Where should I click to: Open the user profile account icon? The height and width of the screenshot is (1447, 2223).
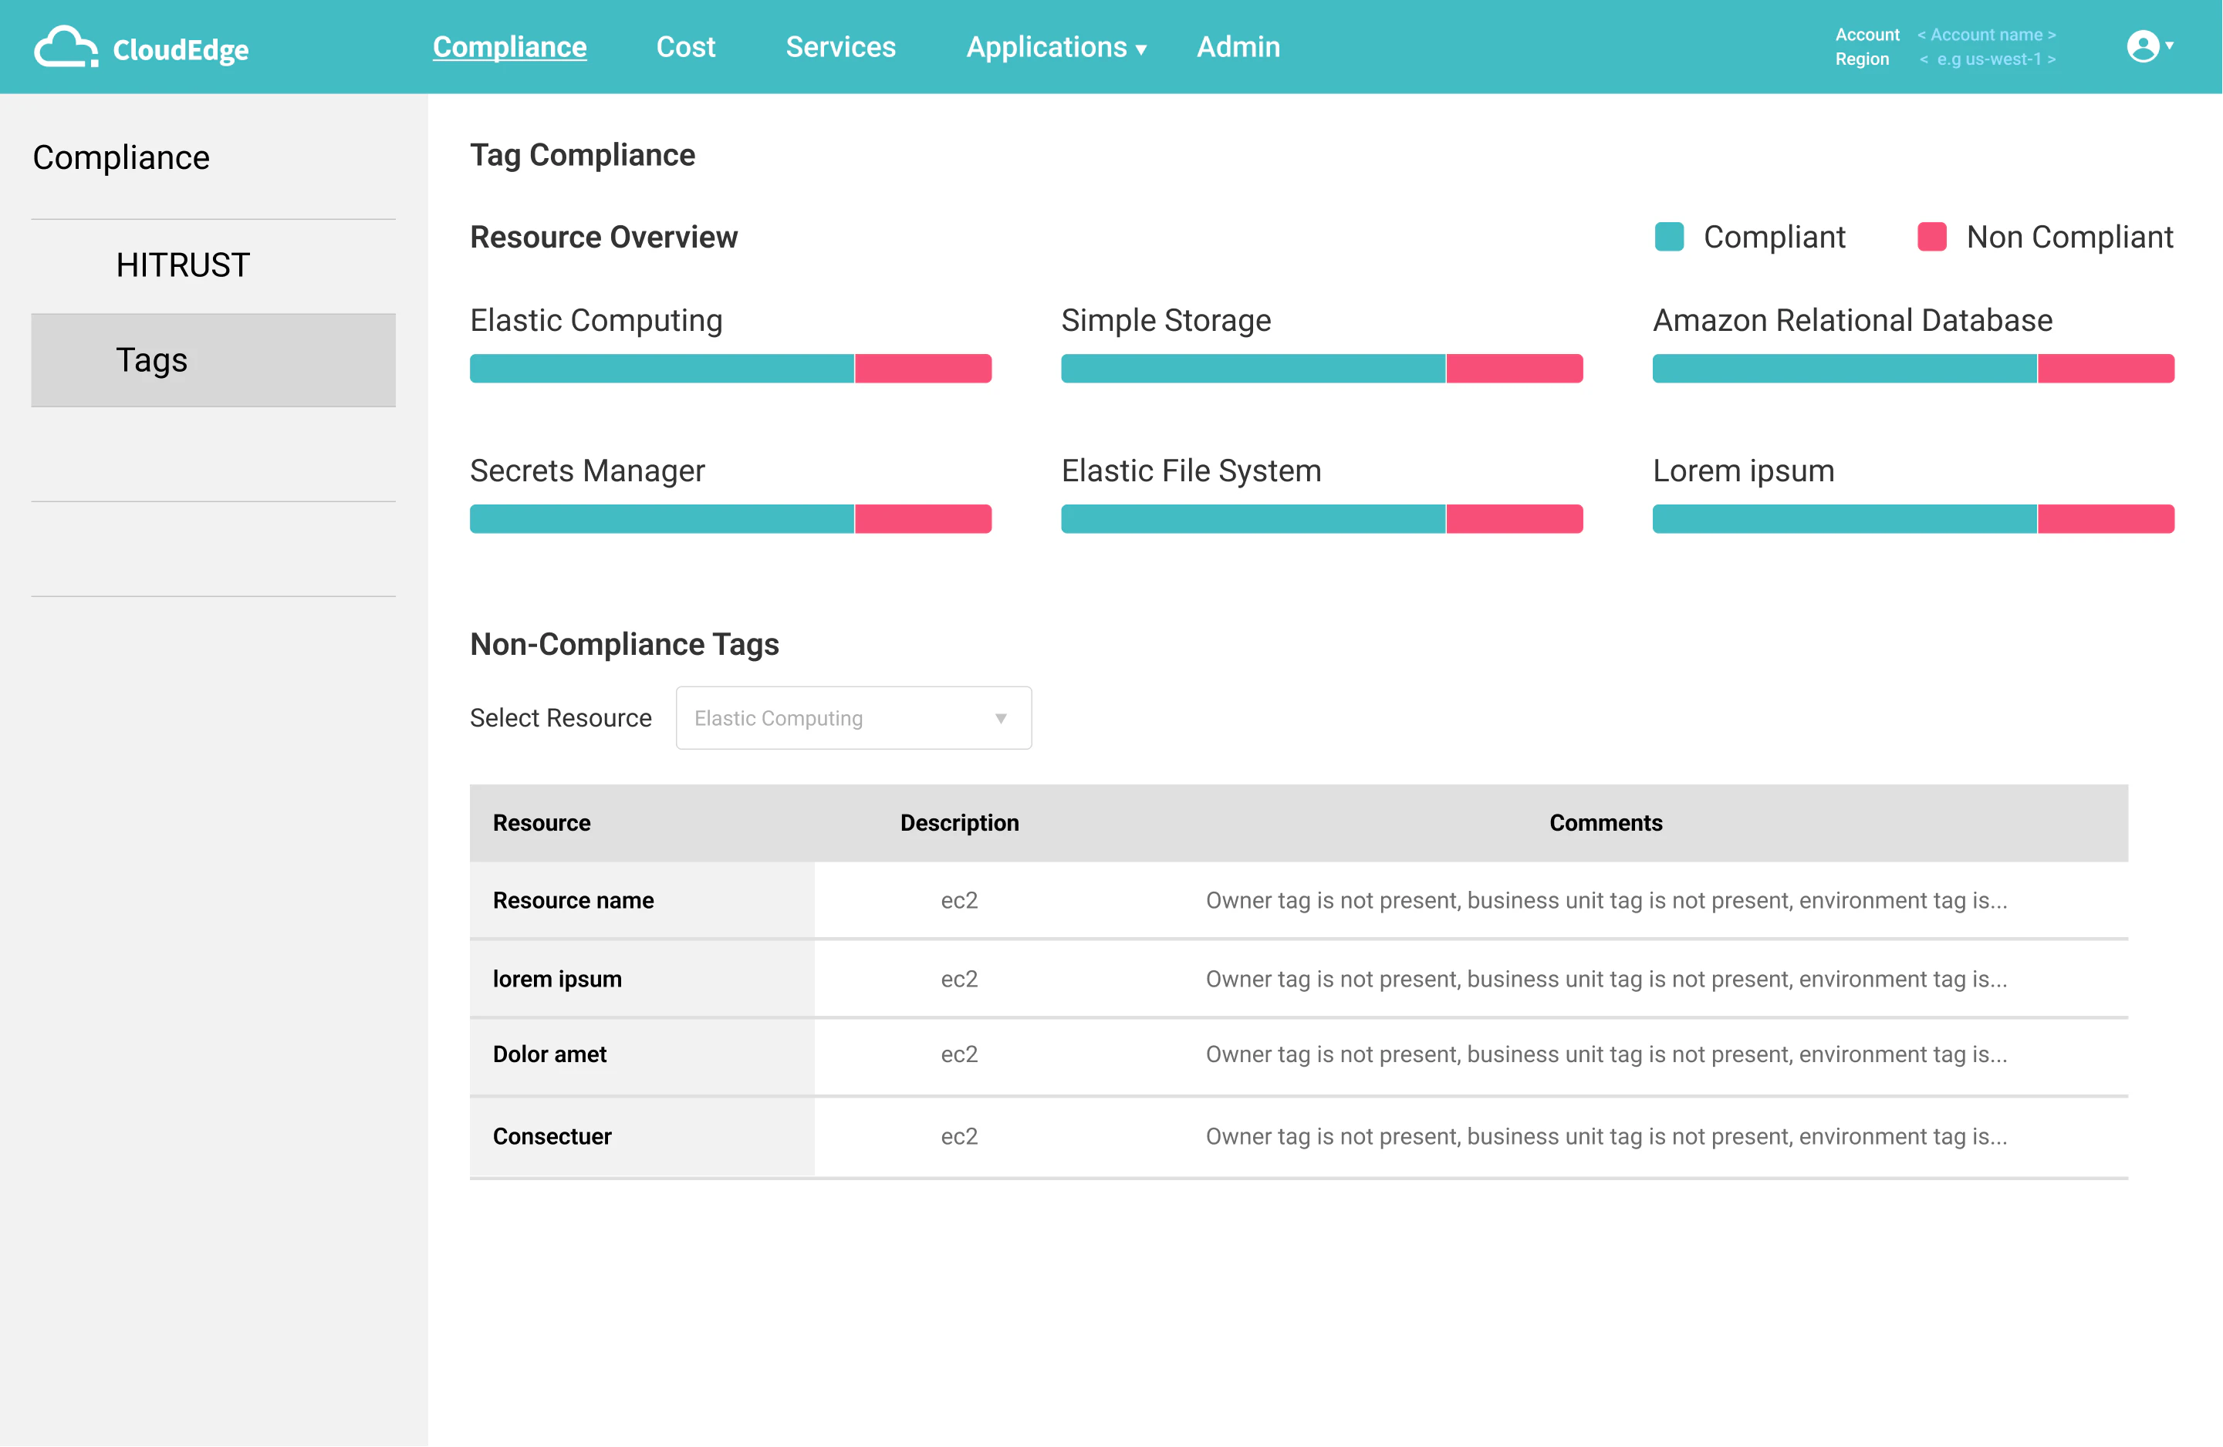tap(2144, 45)
